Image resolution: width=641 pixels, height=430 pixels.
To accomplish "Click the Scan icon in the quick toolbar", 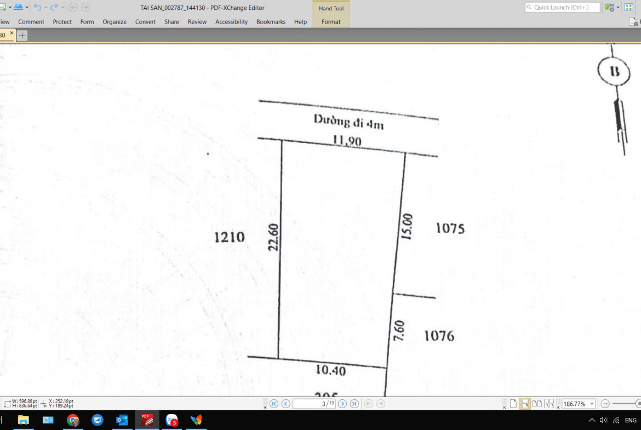I will (x=18, y=7).
